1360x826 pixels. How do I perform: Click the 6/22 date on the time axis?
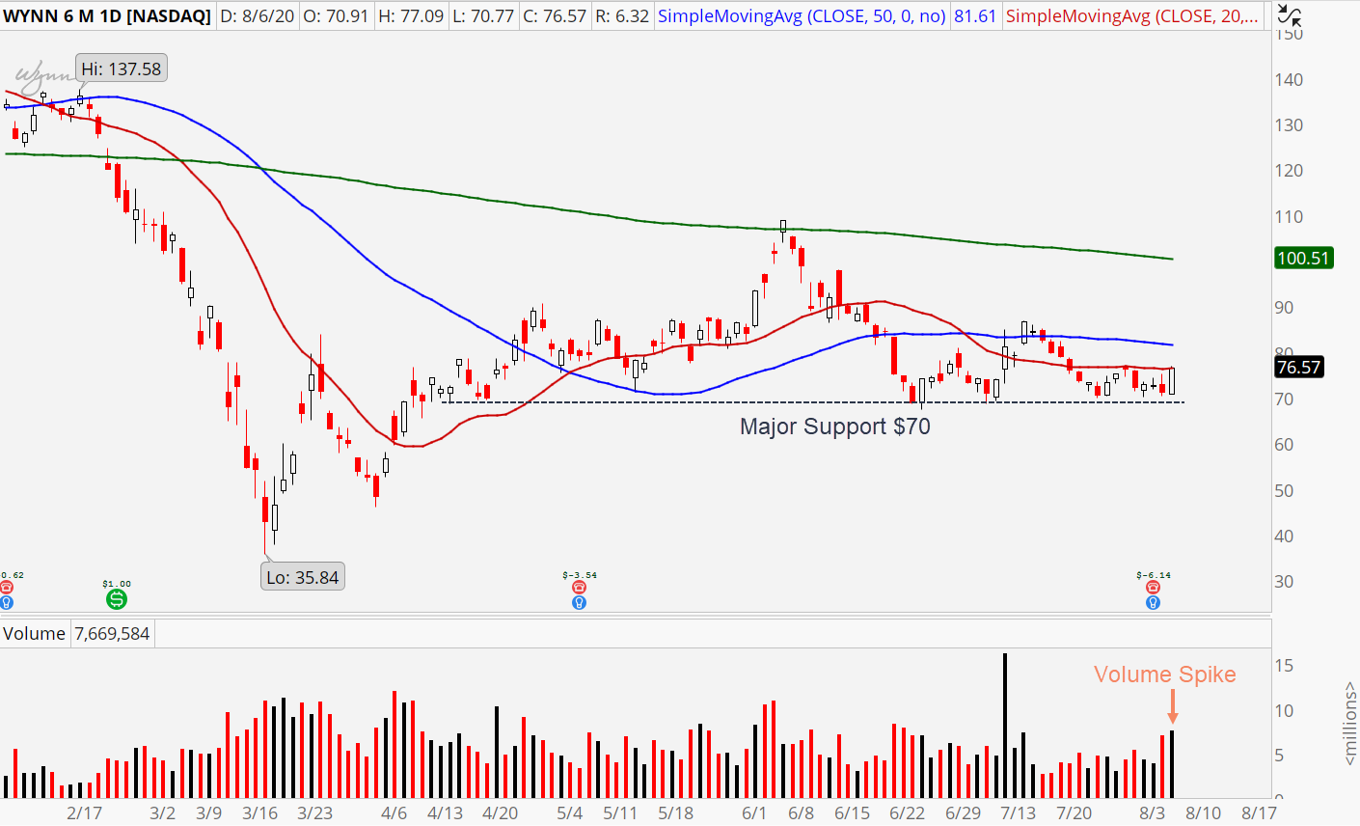907,812
